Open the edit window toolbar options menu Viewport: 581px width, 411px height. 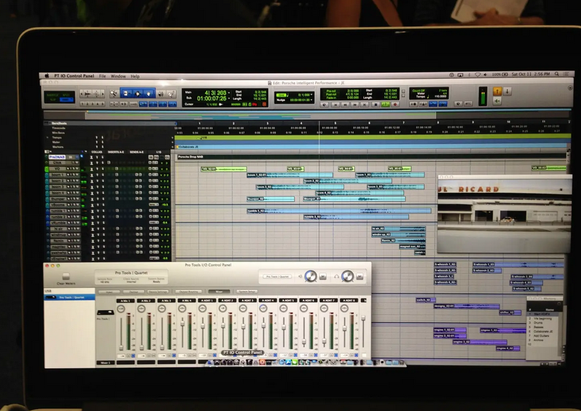pyautogui.click(x=570, y=88)
